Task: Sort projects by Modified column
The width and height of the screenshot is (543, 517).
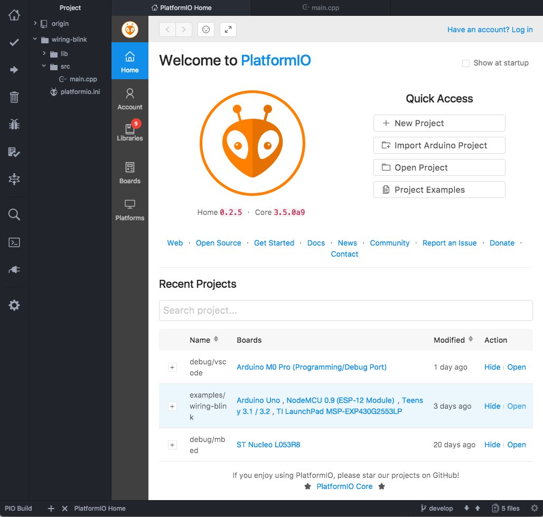Action: coord(471,340)
